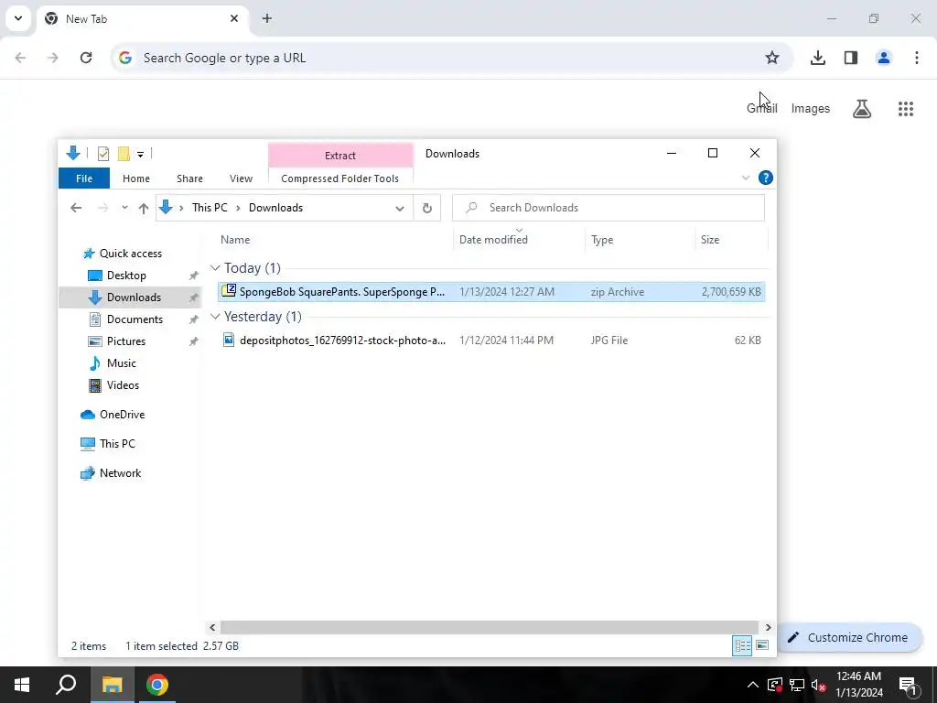
Task: Select the depositphotos JPG file
Action: pos(491,341)
